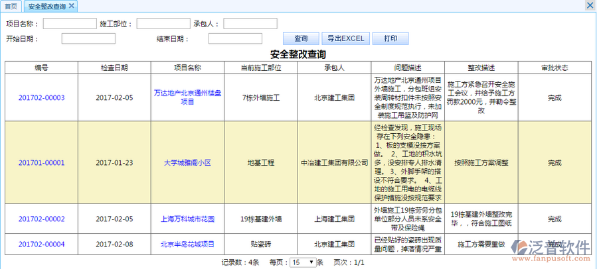Open record 201701-00001 link

point(41,162)
